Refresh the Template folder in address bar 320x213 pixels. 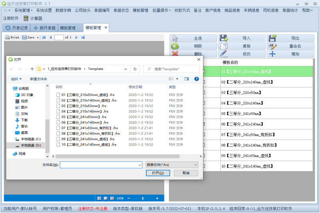[x=135, y=69]
